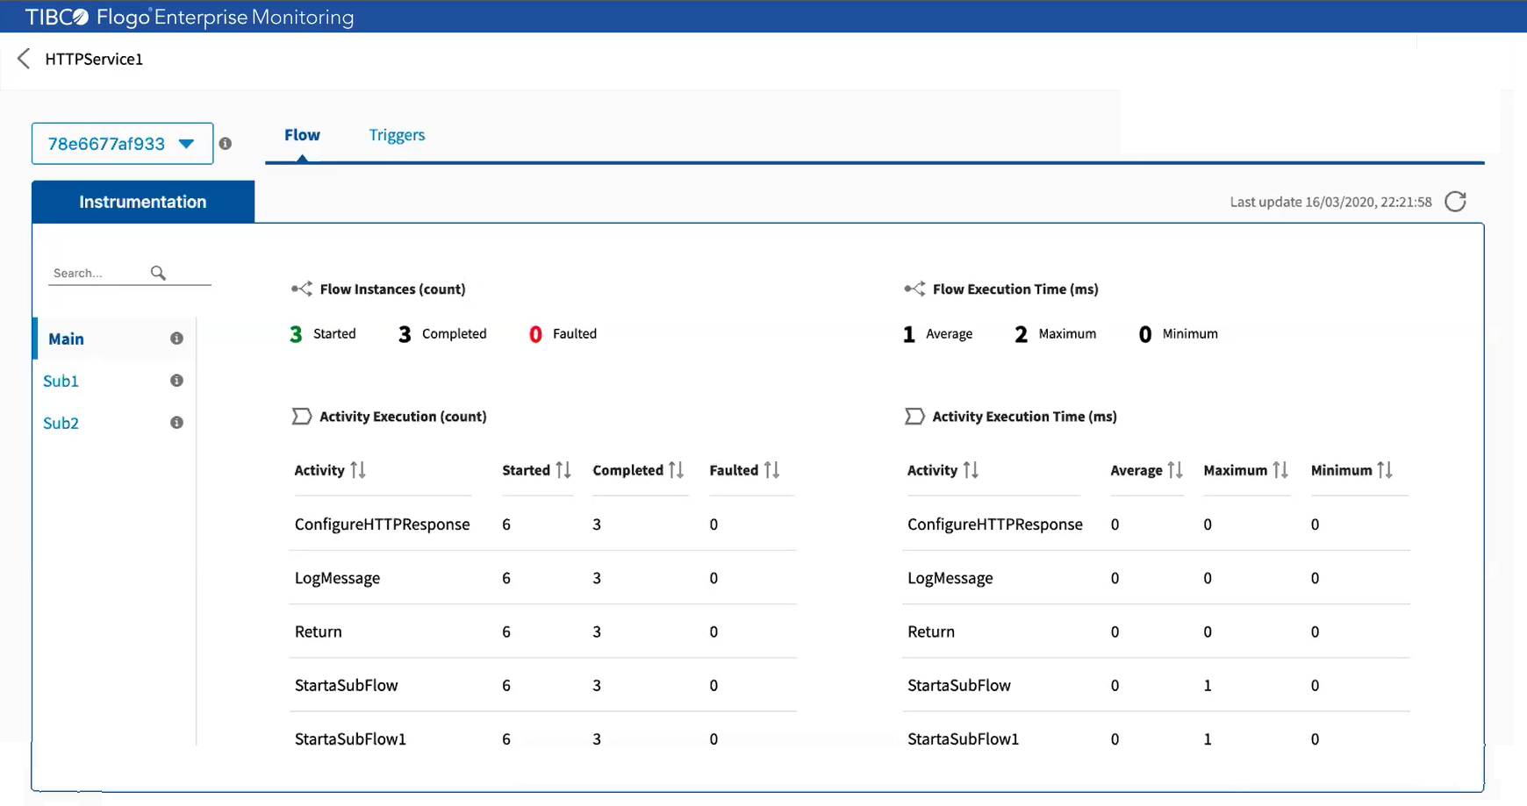The width and height of the screenshot is (1527, 806).
Task: Click the info icon for Sub1 flow
Action: click(176, 381)
